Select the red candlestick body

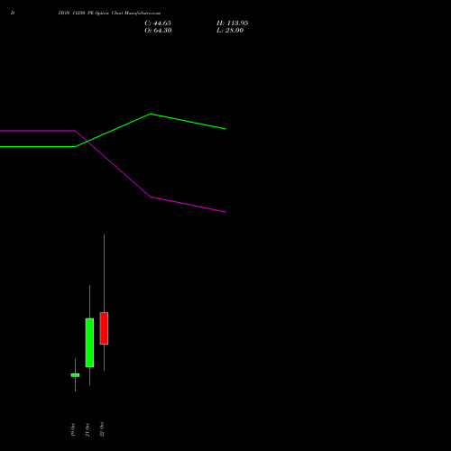(x=104, y=328)
